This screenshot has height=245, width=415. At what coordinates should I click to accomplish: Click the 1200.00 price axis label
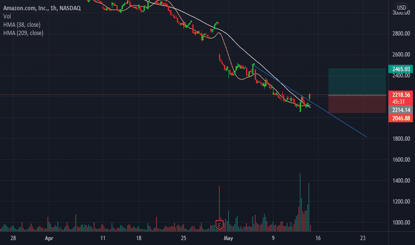click(x=401, y=201)
